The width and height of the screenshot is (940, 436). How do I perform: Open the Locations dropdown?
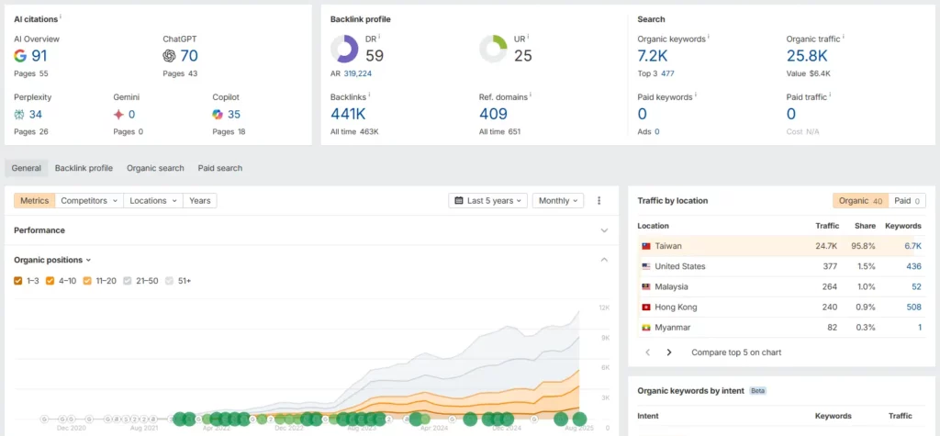153,200
